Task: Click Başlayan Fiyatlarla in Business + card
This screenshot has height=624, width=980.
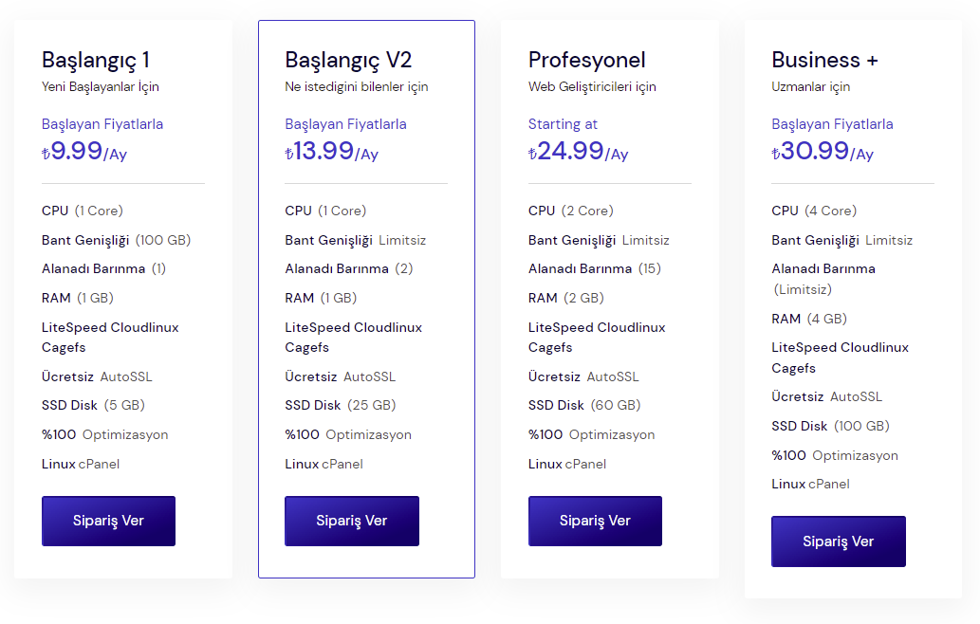Action: point(832,124)
